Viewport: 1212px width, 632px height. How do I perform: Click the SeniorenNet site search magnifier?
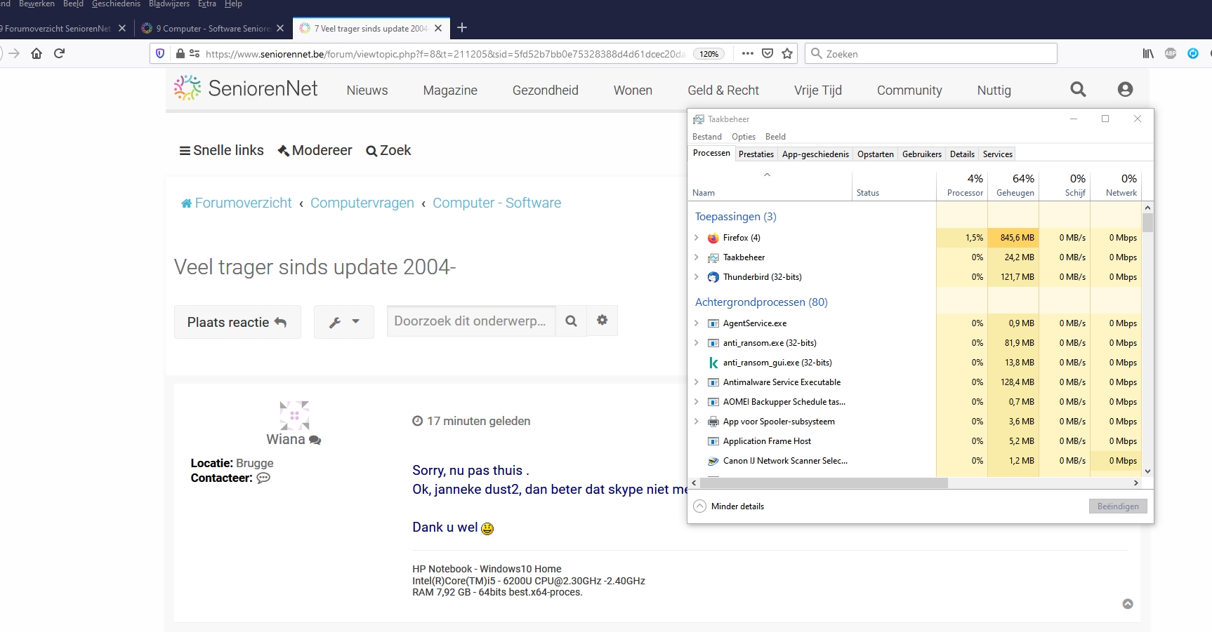(x=1078, y=89)
